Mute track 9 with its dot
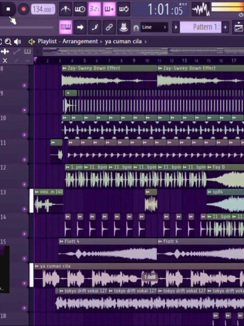 [24, 110]
